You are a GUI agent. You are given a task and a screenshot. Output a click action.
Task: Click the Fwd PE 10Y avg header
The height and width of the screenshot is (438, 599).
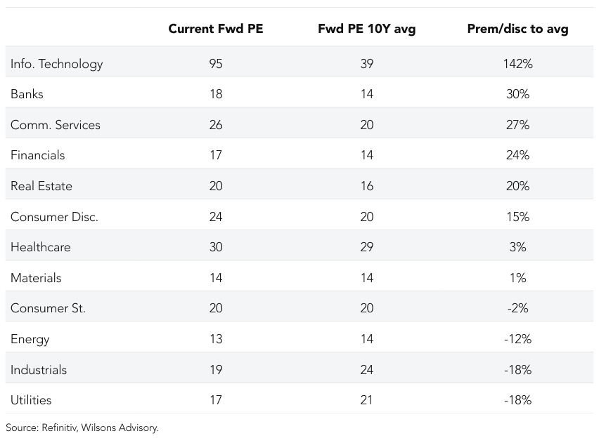pyautogui.click(x=366, y=29)
